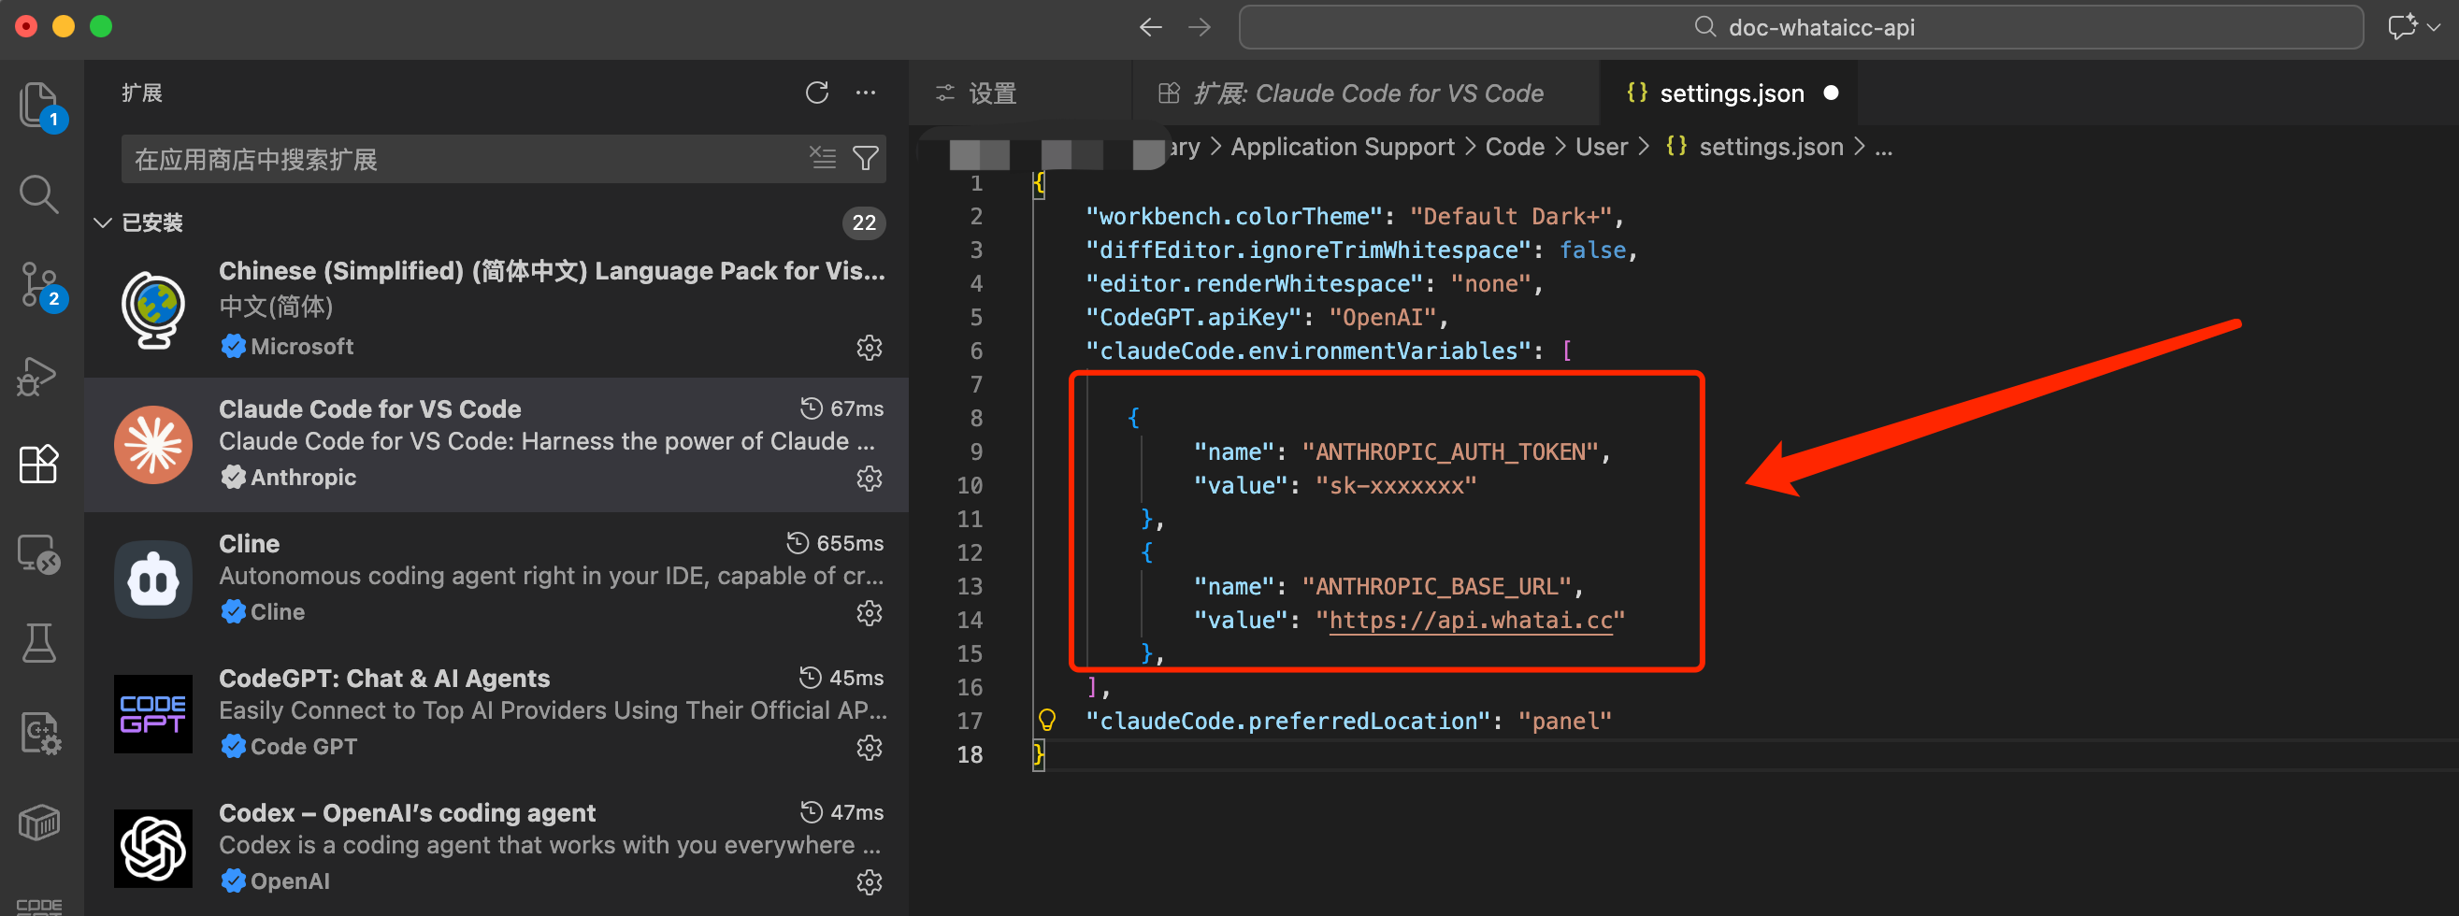This screenshot has width=2459, height=916.
Task: Close the unsaved settings.json tab dot
Action: pyautogui.click(x=1831, y=93)
